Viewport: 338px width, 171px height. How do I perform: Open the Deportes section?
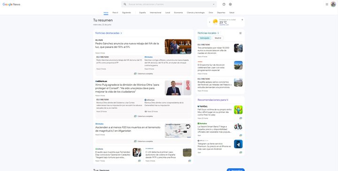tap(221, 13)
